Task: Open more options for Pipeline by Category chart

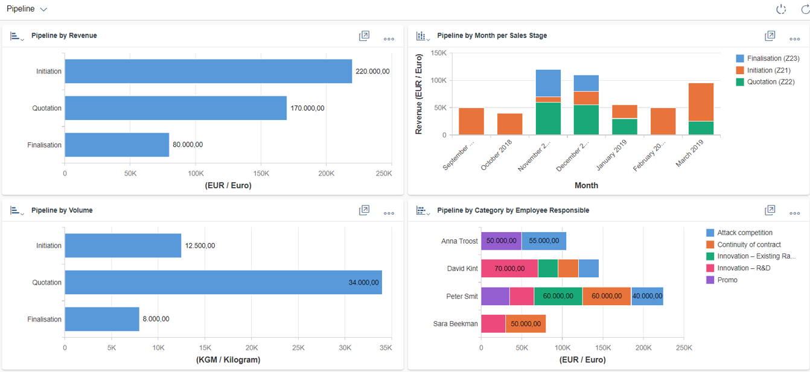Action: (x=794, y=213)
